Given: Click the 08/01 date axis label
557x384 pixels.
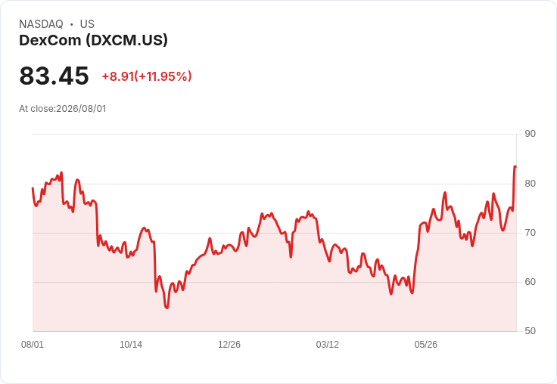Looking at the screenshot, I should point(33,345).
